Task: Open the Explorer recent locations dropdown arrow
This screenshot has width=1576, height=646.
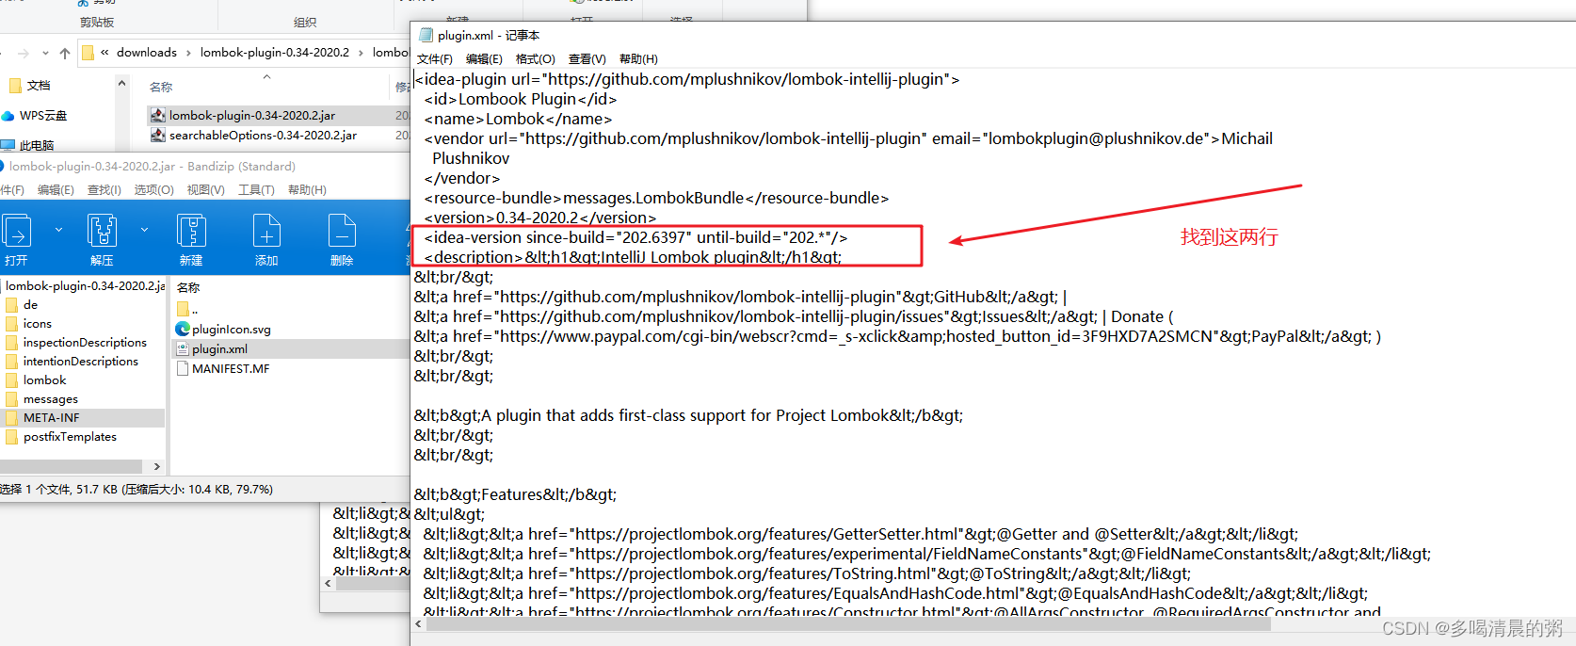Action: (45, 53)
